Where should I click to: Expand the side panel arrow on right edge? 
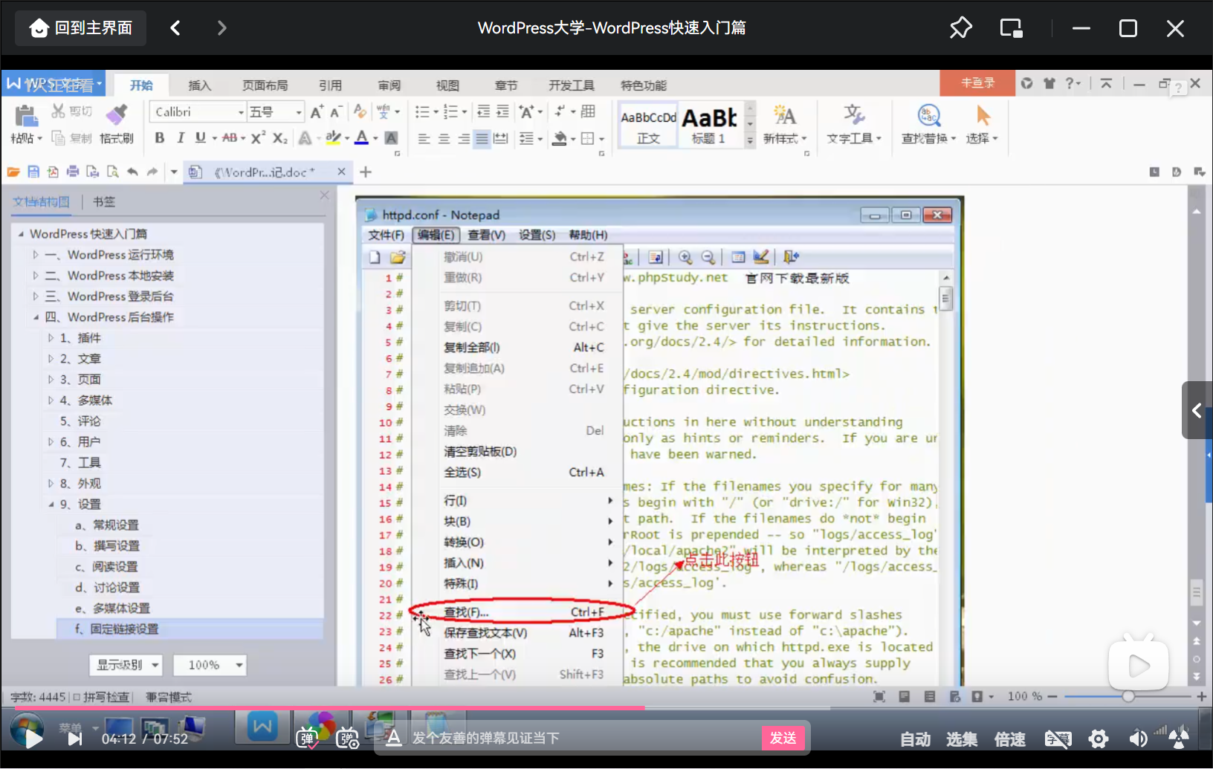1197,410
